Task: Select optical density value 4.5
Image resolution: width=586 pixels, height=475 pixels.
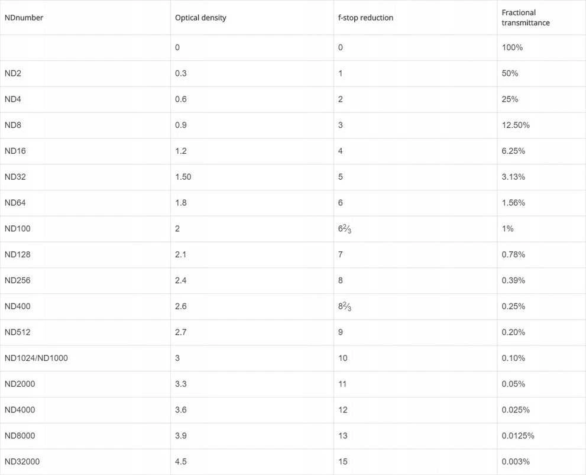Action: [181, 461]
